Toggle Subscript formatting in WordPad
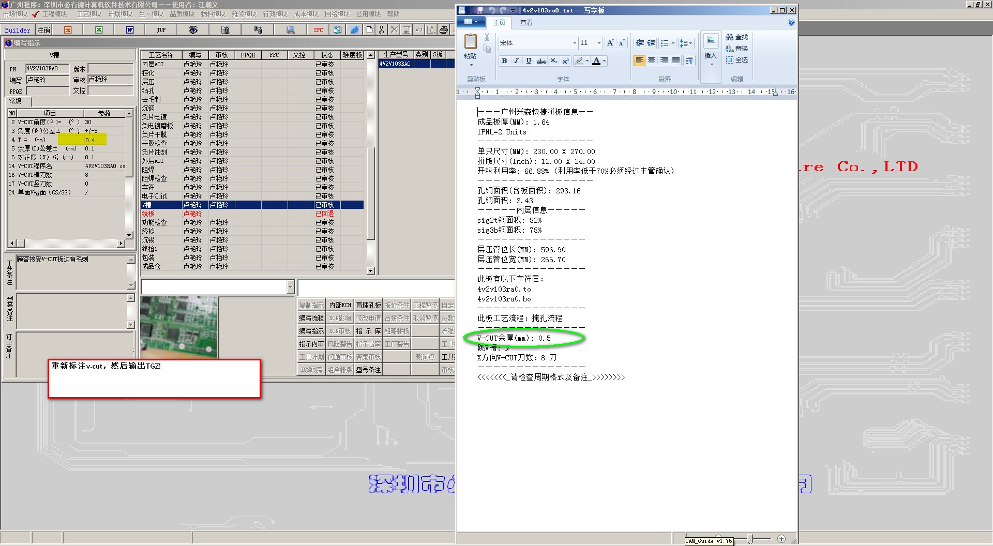 click(x=553, y=60)
